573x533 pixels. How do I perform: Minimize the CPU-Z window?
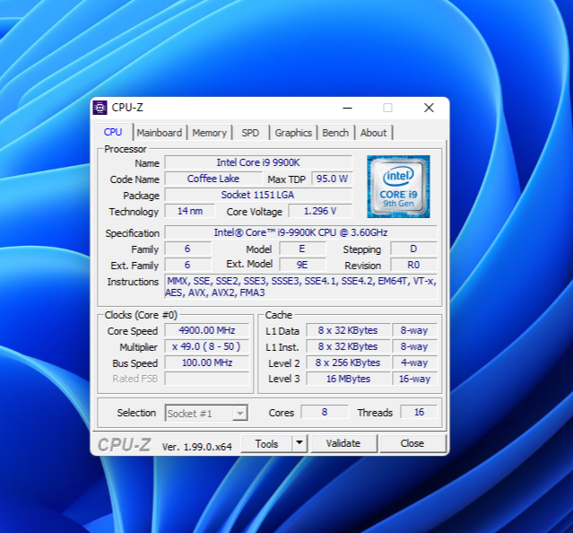pyautogui.click(x=348, y=108)
